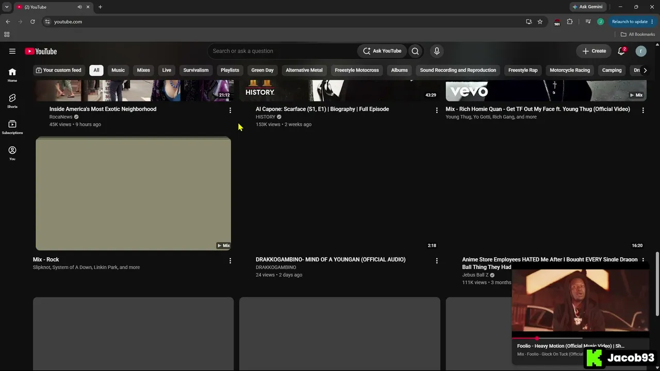Select the Survivalism filter chip
660x371 pixels.
click(196, 70)
